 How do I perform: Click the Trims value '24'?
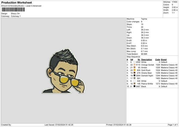pyautogui.click(x=142, y=27)
